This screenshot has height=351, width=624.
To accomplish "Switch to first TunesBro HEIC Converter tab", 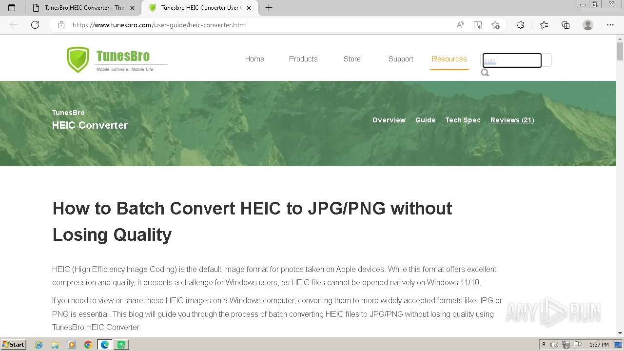I will [83, 8].
